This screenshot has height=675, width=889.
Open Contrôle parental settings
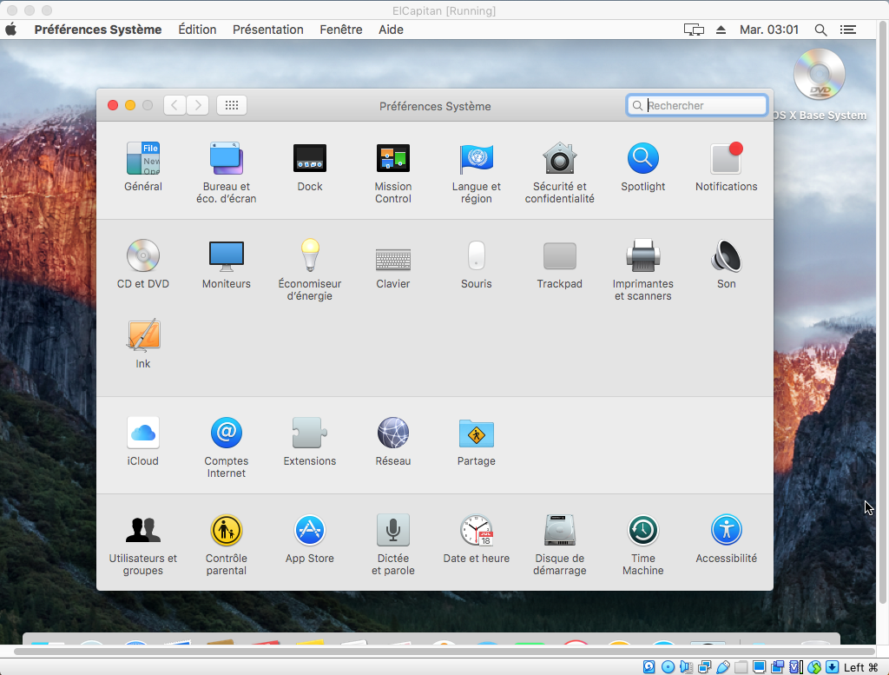[227, 545]
